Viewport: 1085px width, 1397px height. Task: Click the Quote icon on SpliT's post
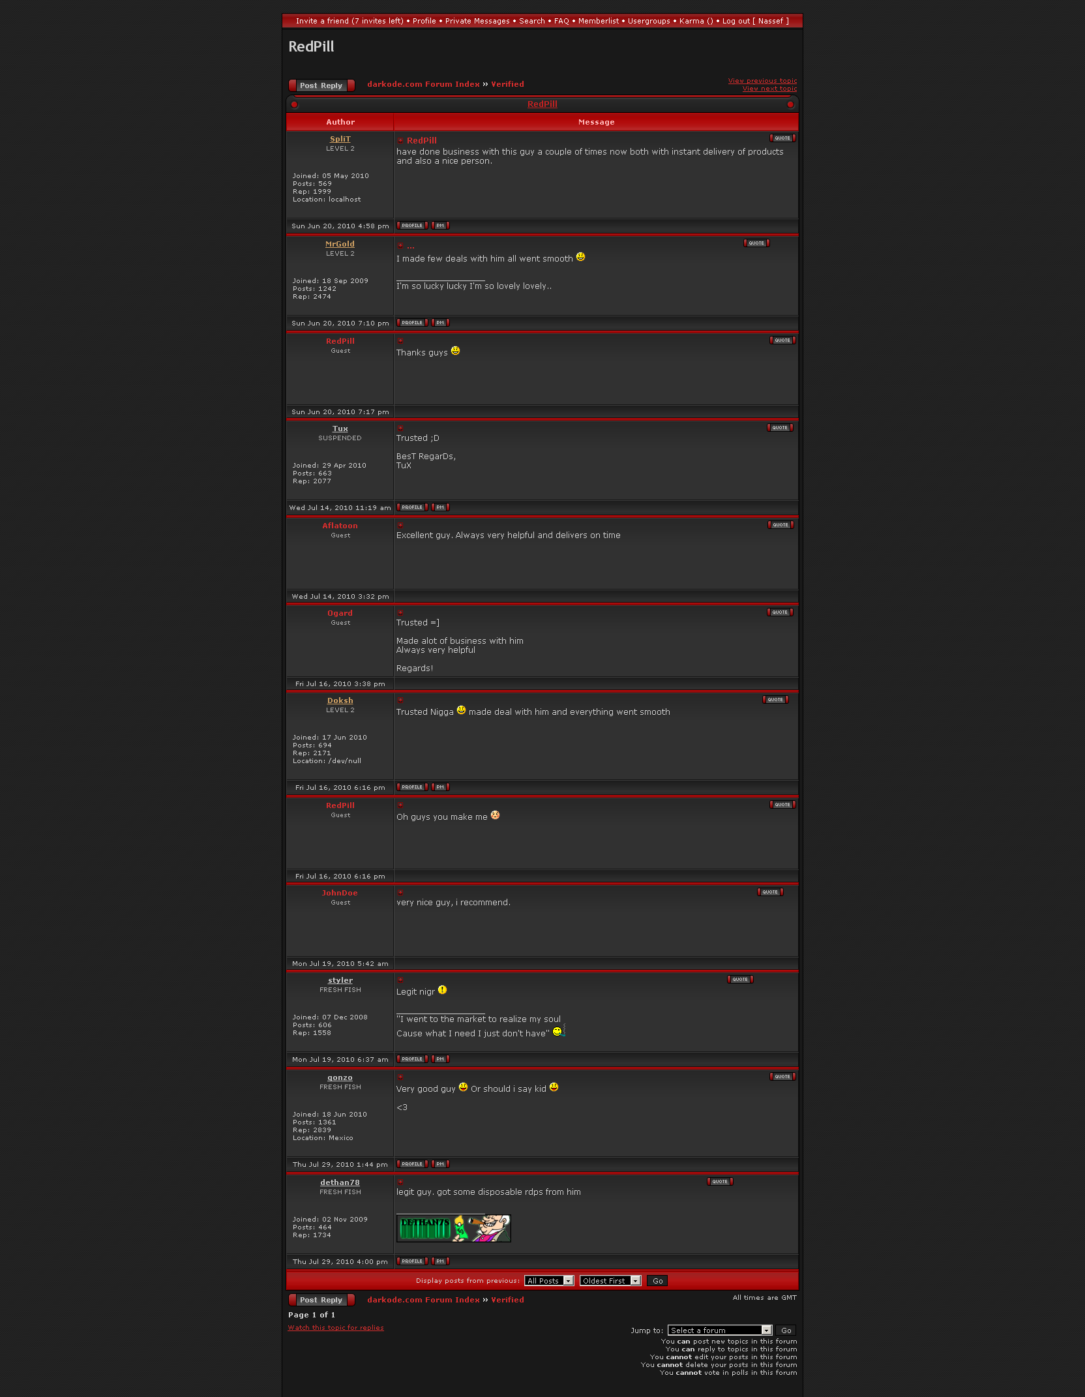coord(782,138)
